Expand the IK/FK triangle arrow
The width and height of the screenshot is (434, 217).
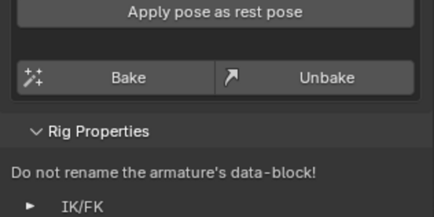click(x=30, y=206)
